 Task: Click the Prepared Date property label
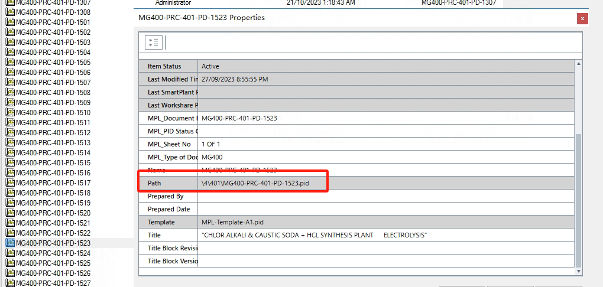click(x=169, y=209)
